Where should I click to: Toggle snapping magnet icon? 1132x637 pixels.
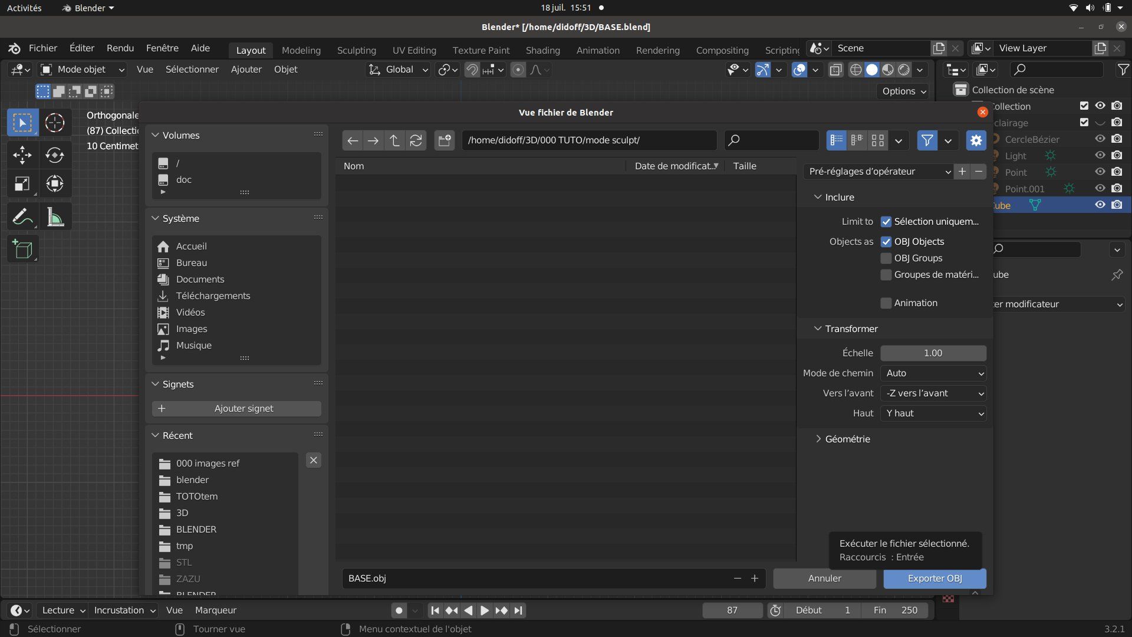click(472, 70)
